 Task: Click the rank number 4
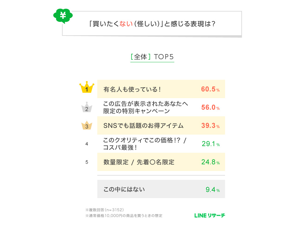87,144
